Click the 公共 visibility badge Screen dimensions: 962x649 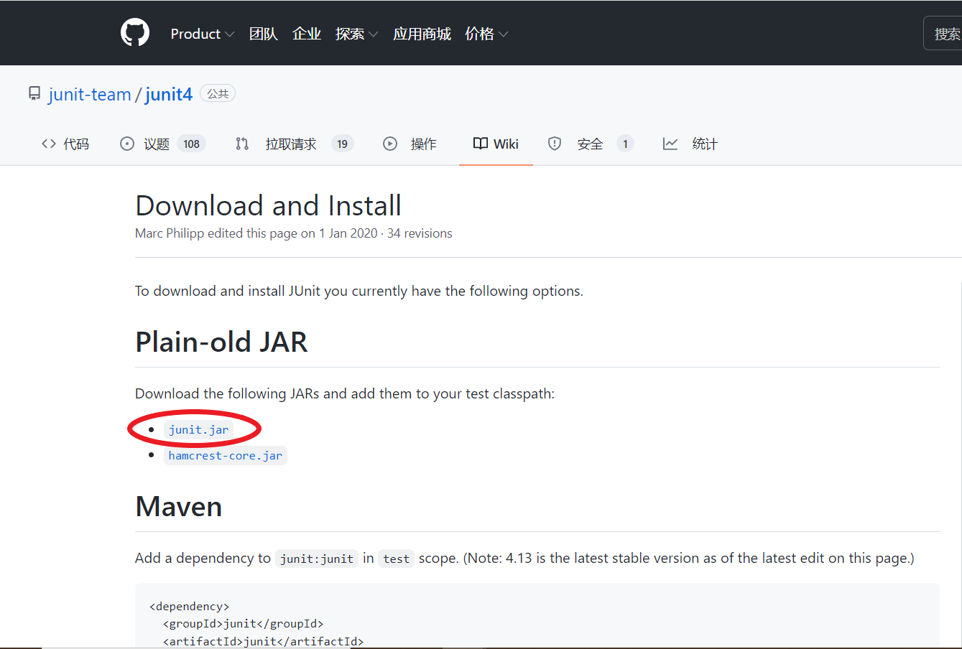pyautogui.click(x=218, y=93)
